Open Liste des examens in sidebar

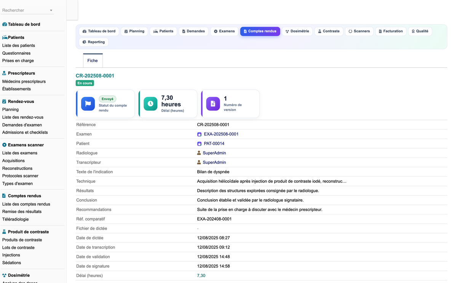[x=20, y=153]
